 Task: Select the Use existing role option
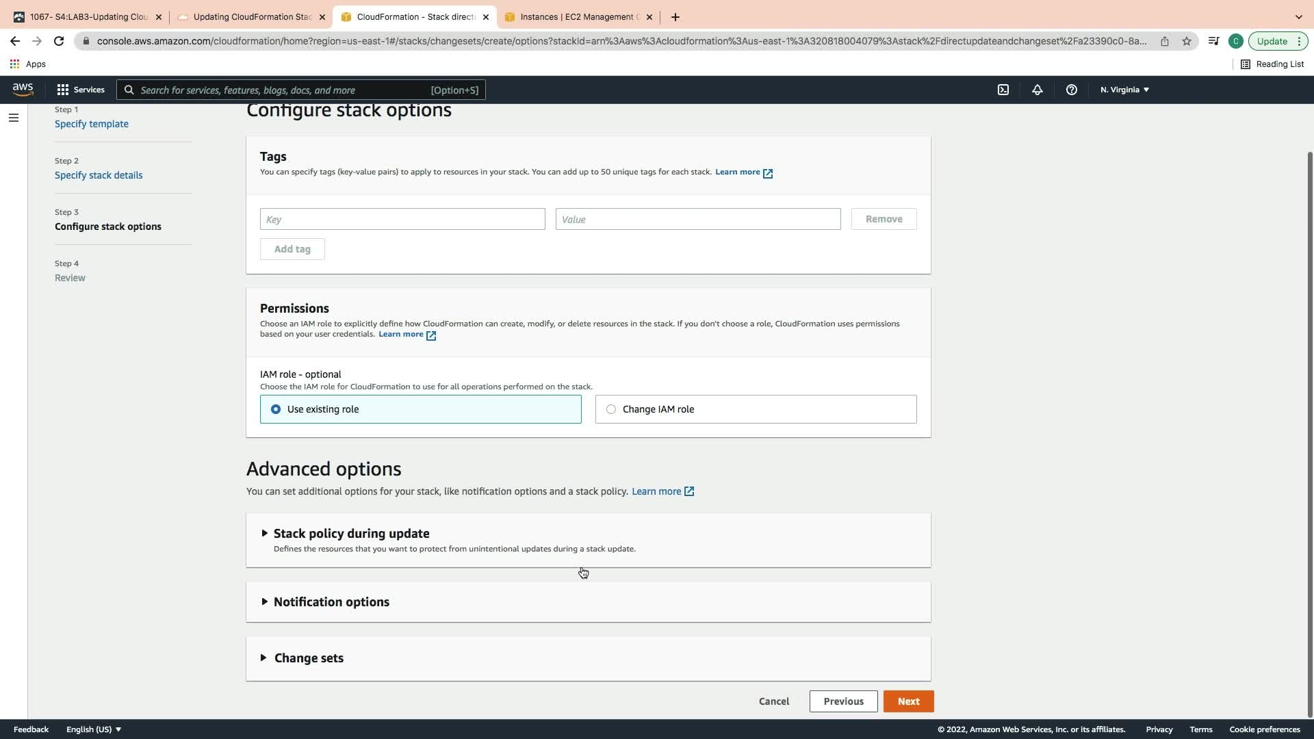pos(276,409)
